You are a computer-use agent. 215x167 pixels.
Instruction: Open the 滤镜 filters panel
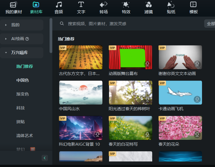coord(149,8)
